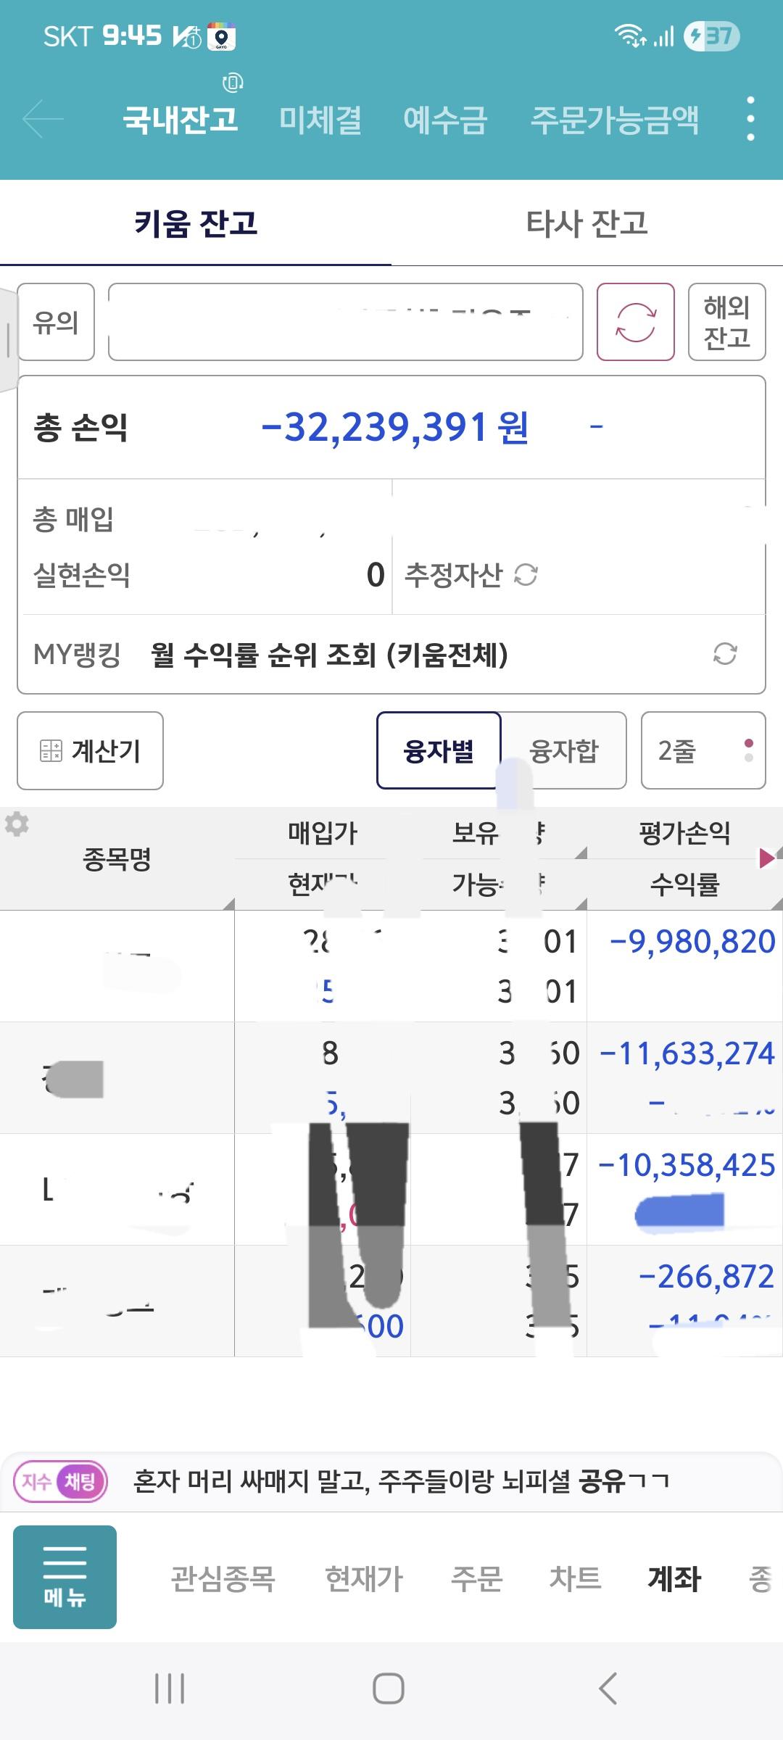Open table settings gear icon

coord(17,824)
